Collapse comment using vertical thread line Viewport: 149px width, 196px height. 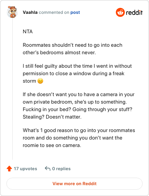(x=12, y=89)
